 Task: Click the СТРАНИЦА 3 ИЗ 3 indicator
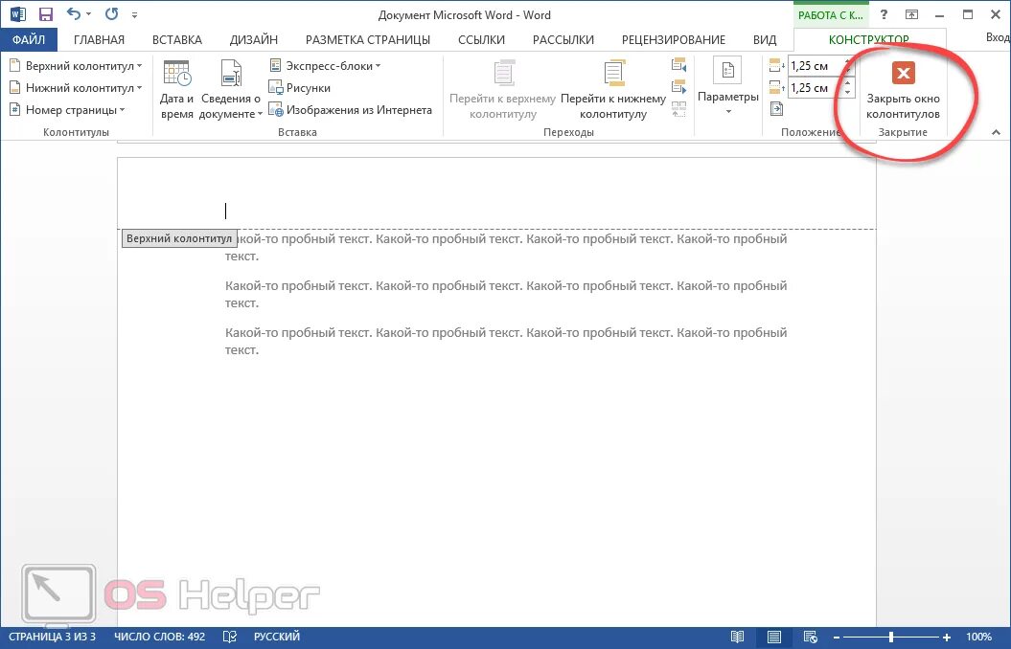click(52, 637)
